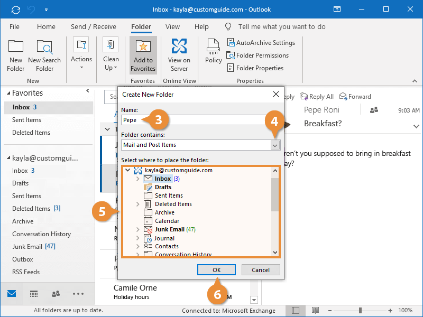423x317 pixels.
Task: Open Archive in the folder pane
Action: [x=23, y=221]
